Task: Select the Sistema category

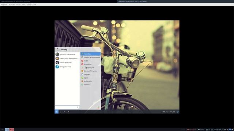Action: coord(90,85)
